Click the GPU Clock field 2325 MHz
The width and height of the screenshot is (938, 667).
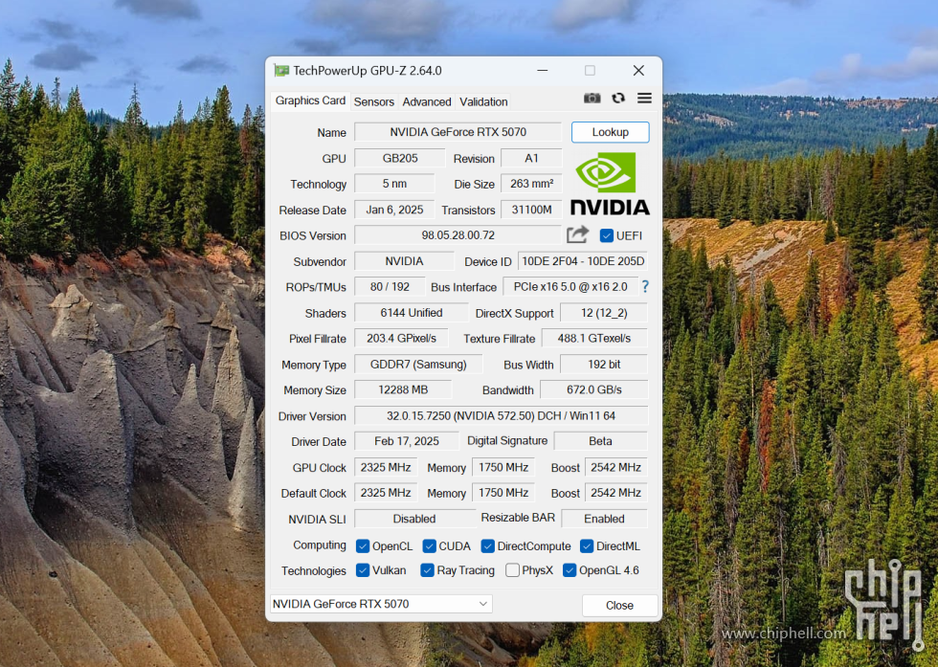[386, 467]
